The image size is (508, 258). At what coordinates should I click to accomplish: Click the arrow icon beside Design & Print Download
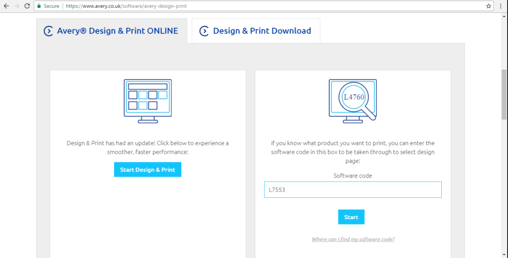pos(204,31)
